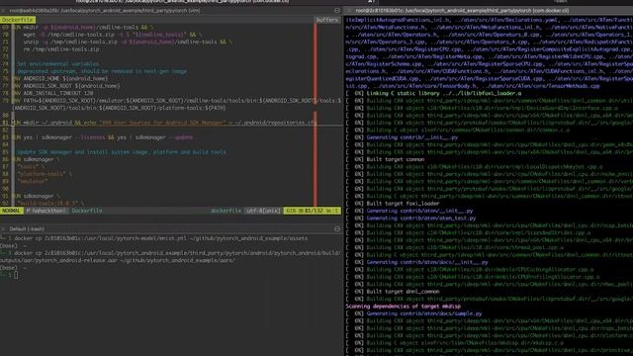Screen dimensions: 633x356
Task: Open the Default (-bash) pane menu icon
Action: pyautogui.click(x=337, y=228)
